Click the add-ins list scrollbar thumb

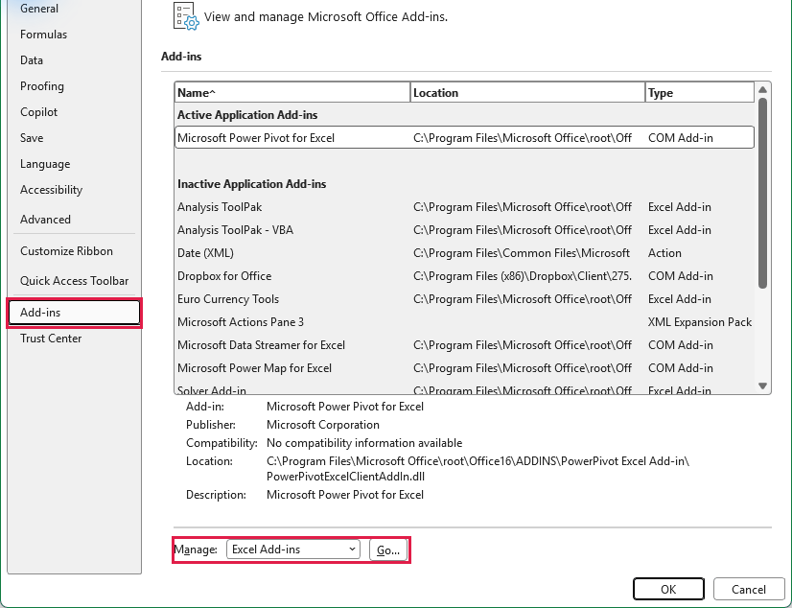[x=762, y=193]
